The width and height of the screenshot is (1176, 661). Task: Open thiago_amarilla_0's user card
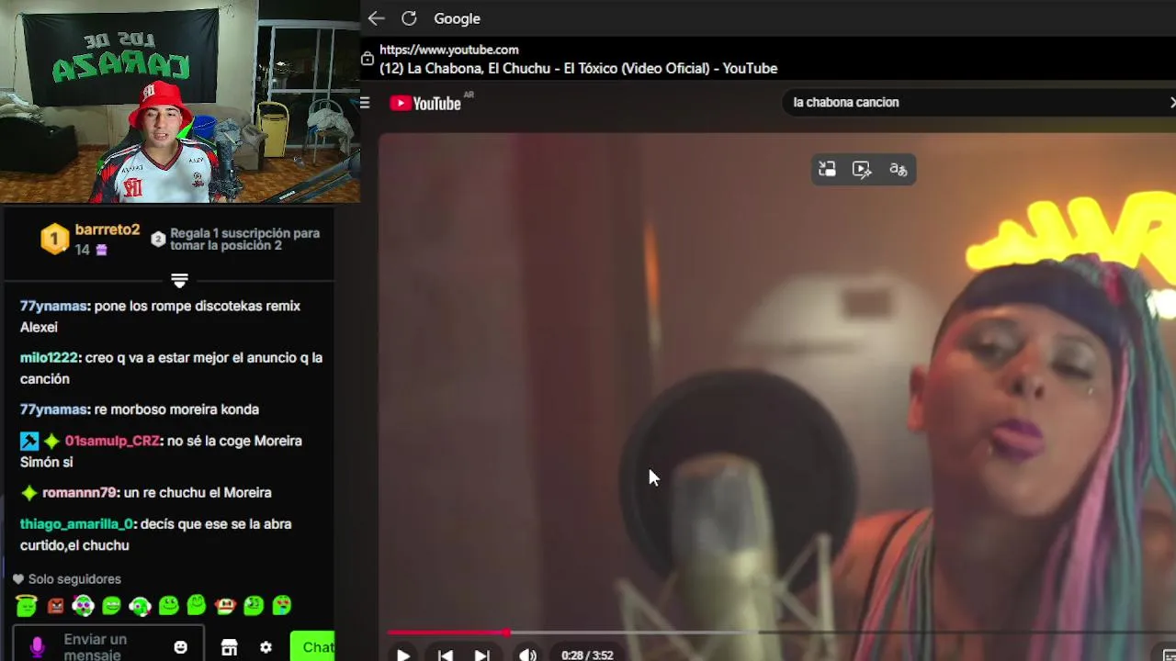click(x=76, y=524)
